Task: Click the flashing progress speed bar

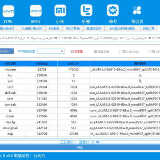Action: (80, 142)
